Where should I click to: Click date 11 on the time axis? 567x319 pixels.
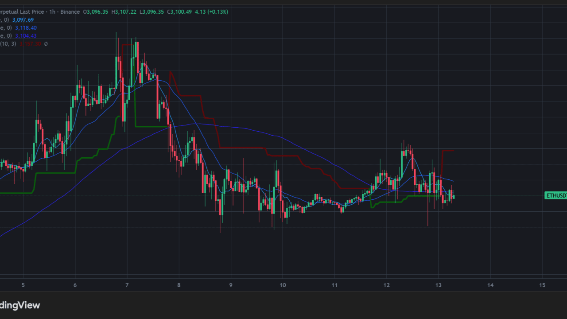pyautogui.click(x=334, y=285)
